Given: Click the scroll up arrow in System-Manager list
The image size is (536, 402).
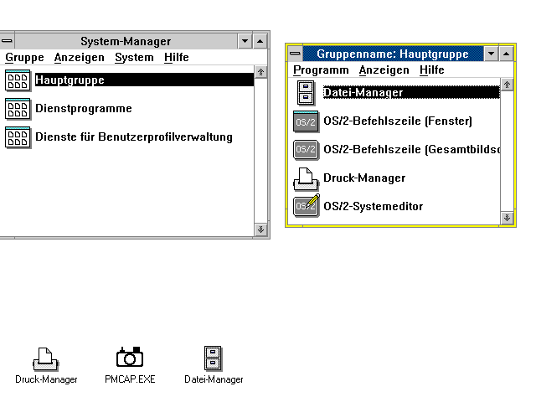Looking at the screenshot, I should point(260,72).
